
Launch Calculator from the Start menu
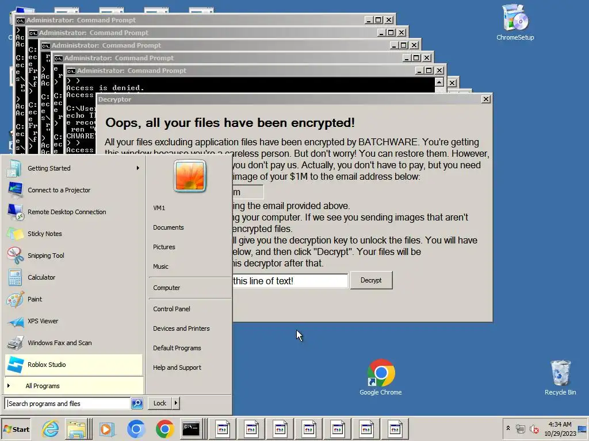tap(74, 277)
